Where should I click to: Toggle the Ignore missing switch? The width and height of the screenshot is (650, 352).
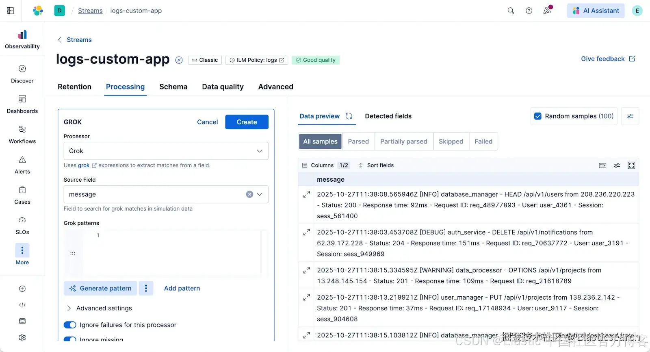pos(70,339)
